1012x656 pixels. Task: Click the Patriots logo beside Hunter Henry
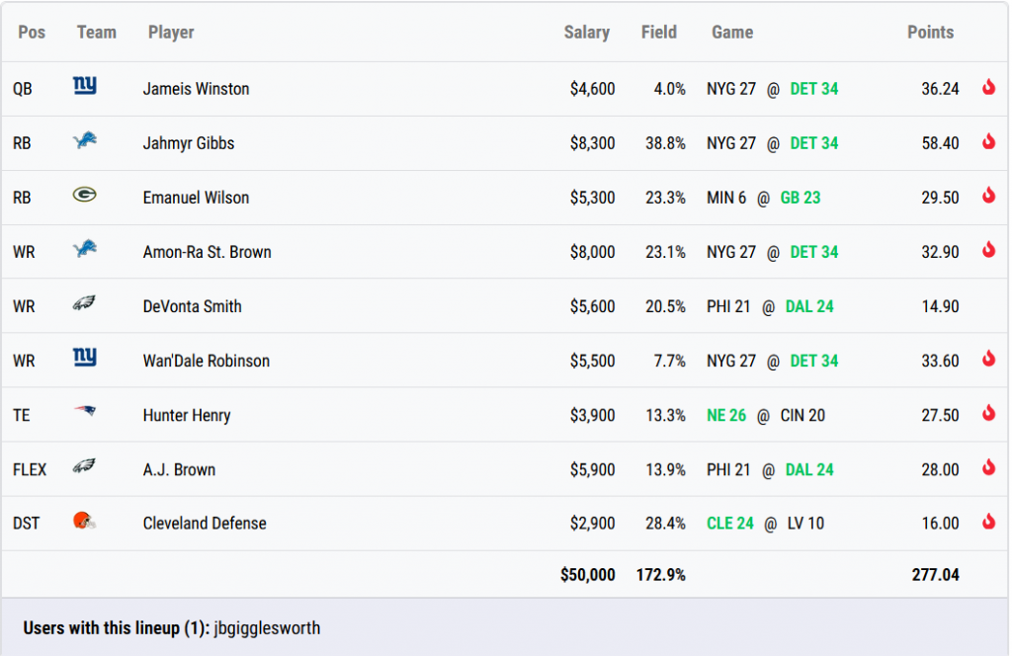point(85,411)
